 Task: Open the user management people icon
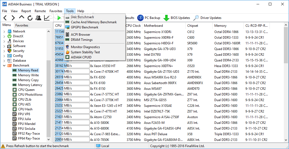coord(38,18)
